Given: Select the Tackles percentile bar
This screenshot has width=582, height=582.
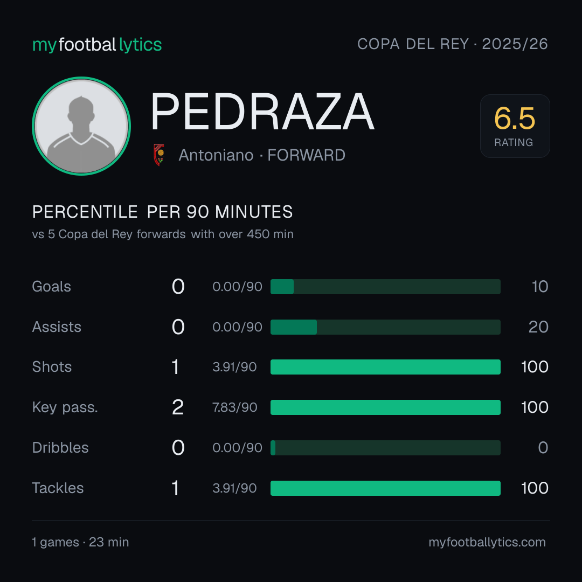Looking at the screenshot, I should click(x=385, y=488).
